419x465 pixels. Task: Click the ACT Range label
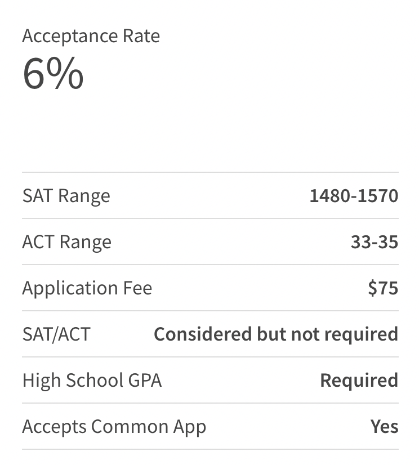tap(66, 242)
